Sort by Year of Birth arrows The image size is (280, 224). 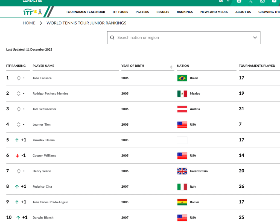[171, 67]
